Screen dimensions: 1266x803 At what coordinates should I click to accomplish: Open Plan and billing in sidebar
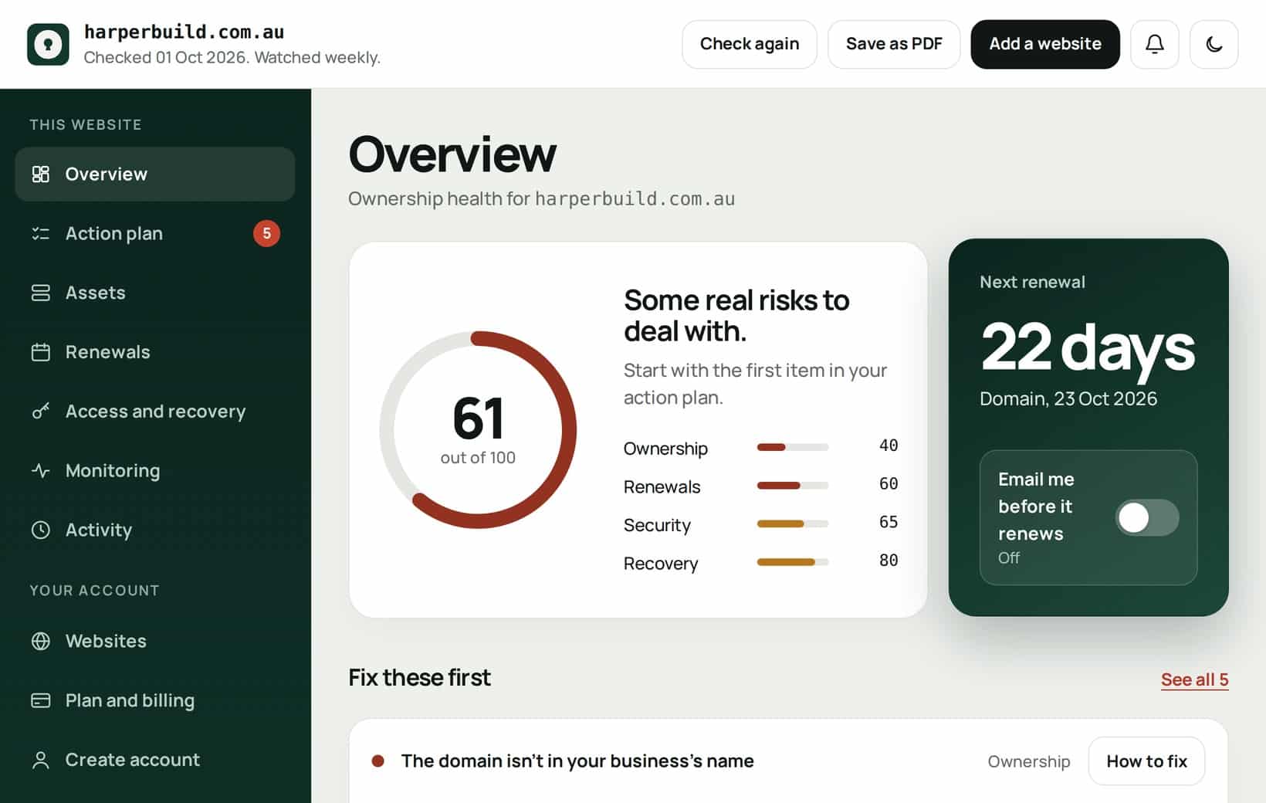click(x=154, y=700)
